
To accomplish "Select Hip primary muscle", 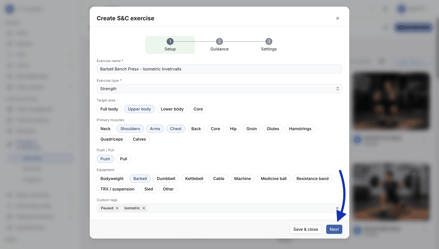I will click(x=233, y=129).
